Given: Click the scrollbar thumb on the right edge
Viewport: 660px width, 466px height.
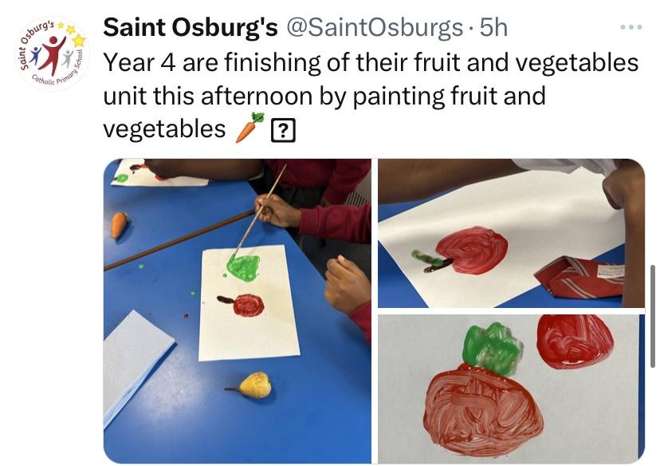Looking at the screenshot, I should click(x=653, y=316).
